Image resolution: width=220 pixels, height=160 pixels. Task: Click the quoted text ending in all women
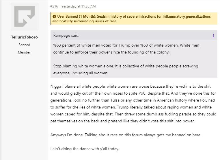point(81,73)
